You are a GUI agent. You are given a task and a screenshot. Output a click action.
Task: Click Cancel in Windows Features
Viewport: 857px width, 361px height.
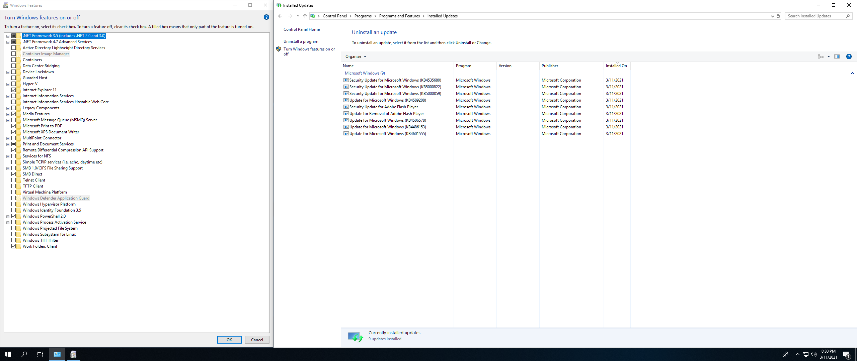[x=257, y=340]
